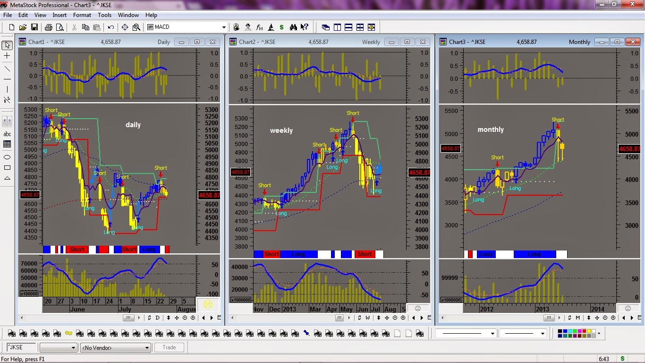The width and height of the screenshot is (645, 363).
Task: Select the zoom magnifier toolbar icon
Action: pos(136,27)
